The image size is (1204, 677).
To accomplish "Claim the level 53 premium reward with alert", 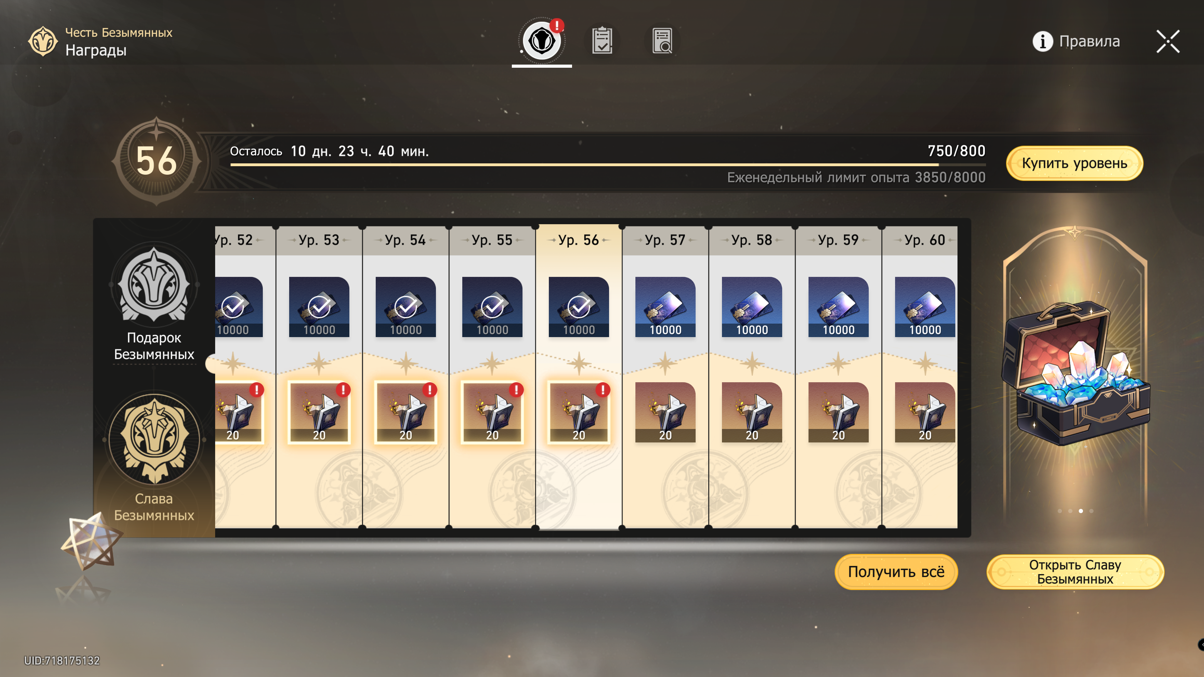I will pos(319,412).
